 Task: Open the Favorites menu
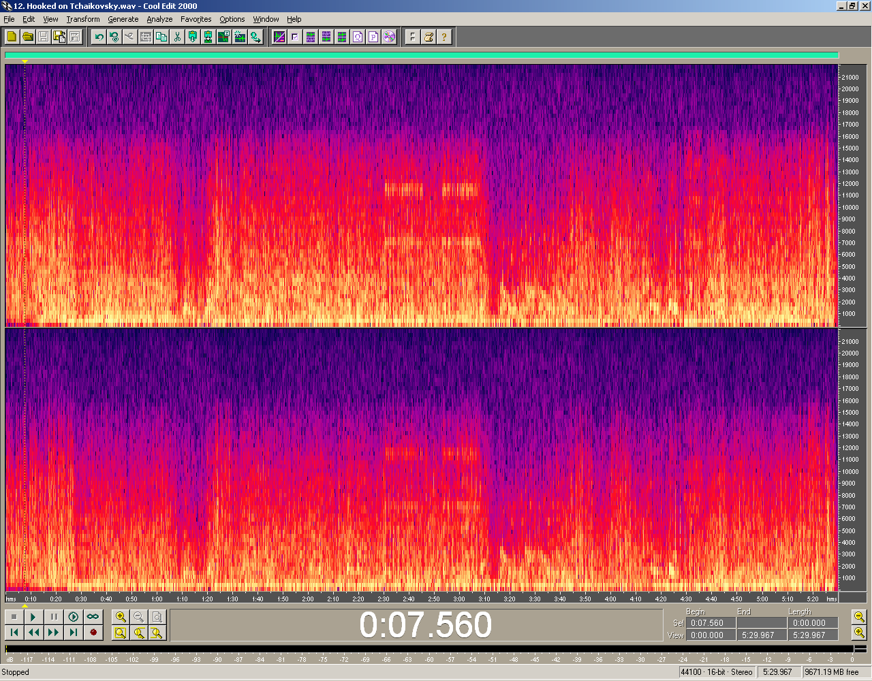point(196,19)
